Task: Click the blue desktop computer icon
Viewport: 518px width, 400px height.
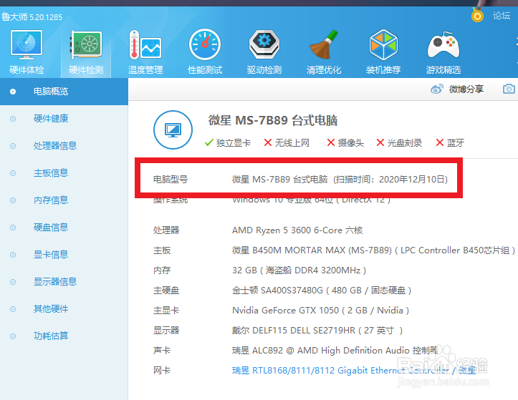Action: (x=173, y=130)
